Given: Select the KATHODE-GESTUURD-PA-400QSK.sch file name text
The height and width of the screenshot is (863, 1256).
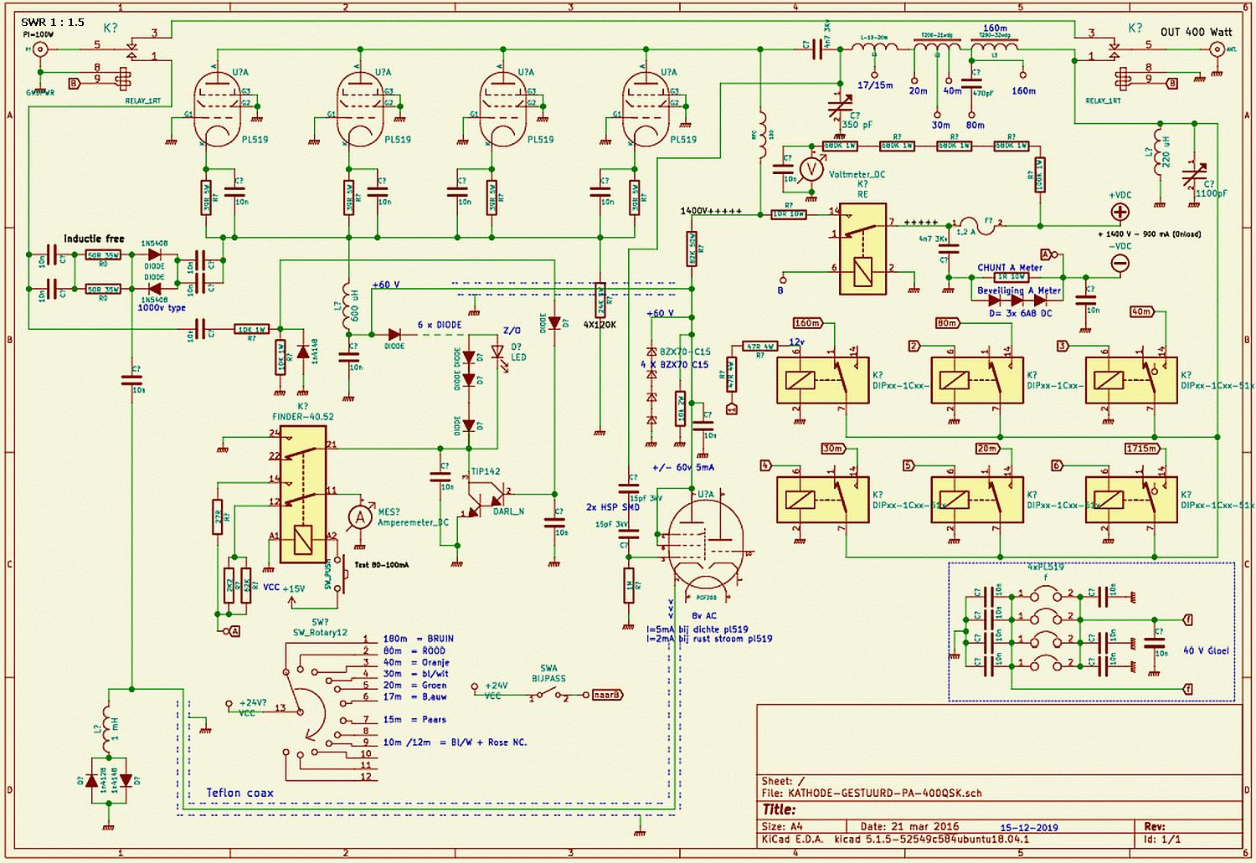Looking at the screenshot, I should click(x=885, y=793).
